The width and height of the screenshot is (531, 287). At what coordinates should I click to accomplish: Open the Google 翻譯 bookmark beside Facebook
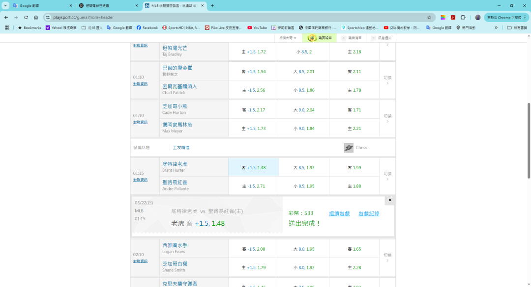pyautogui.click(x=119, y=28)
